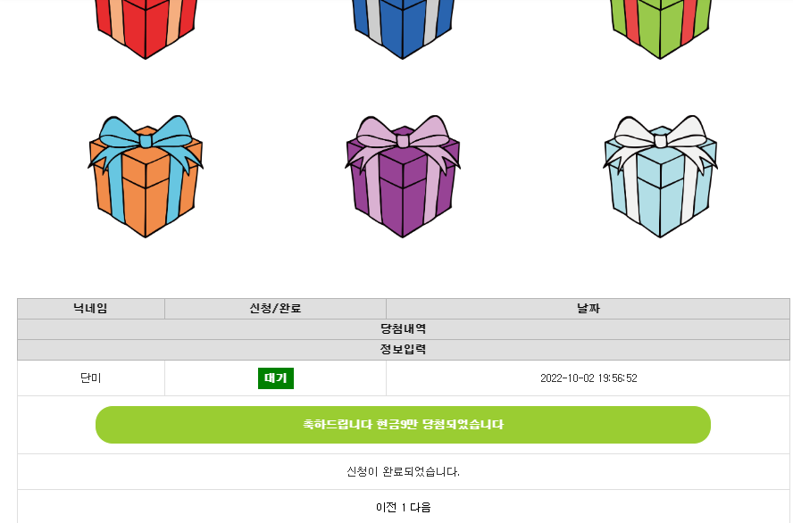Select page number 1 in pagination
Screen dimensions: 793x523
point(404,507)
